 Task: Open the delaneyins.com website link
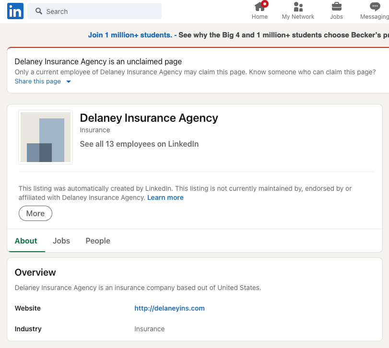(169, 308)
